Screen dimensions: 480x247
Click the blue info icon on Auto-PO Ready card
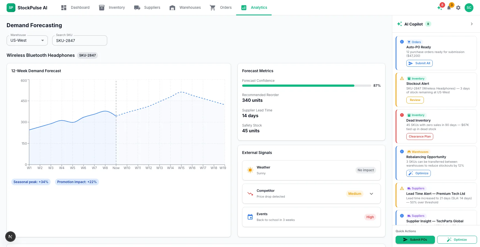pyautogui.click(x=402, y=42)
